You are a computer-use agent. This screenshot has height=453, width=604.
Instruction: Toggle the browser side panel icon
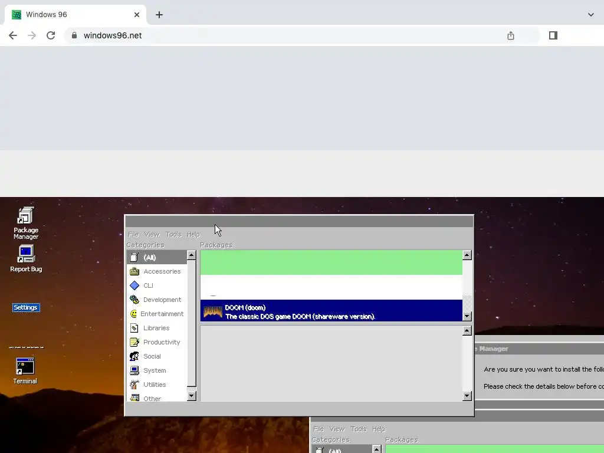(553, 35)
